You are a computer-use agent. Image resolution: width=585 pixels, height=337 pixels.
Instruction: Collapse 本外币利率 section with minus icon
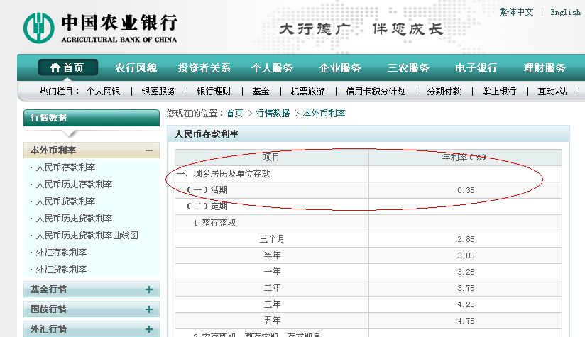tap(149, 150)
